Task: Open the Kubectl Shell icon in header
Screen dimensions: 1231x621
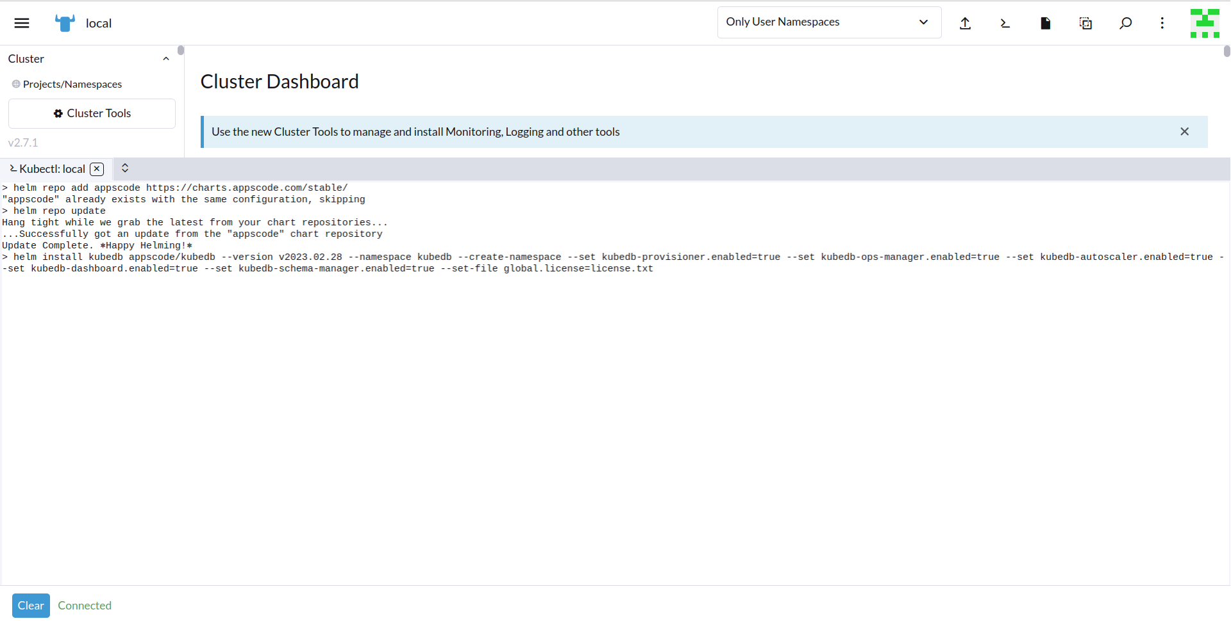Action: click(x=1005, y=23)
